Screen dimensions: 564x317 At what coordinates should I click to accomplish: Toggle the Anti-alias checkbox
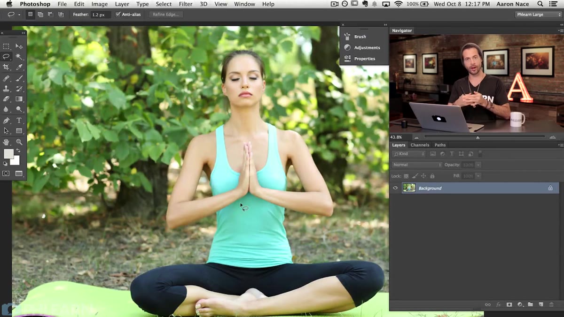click(118, 15)
